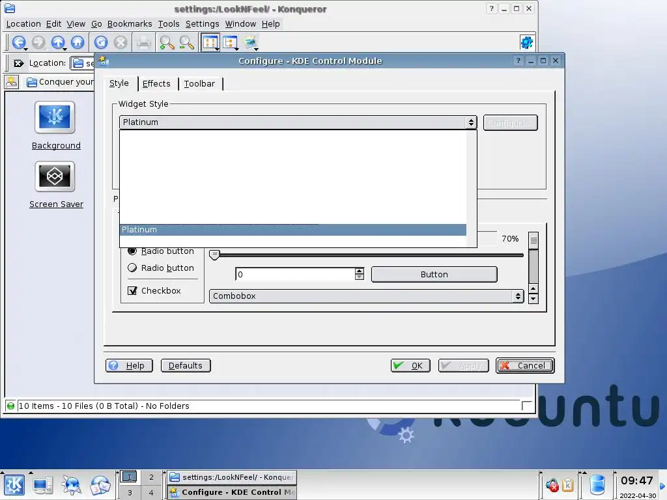
Task: Click the spinbox up arrow
Action: (x=360, y=271)
